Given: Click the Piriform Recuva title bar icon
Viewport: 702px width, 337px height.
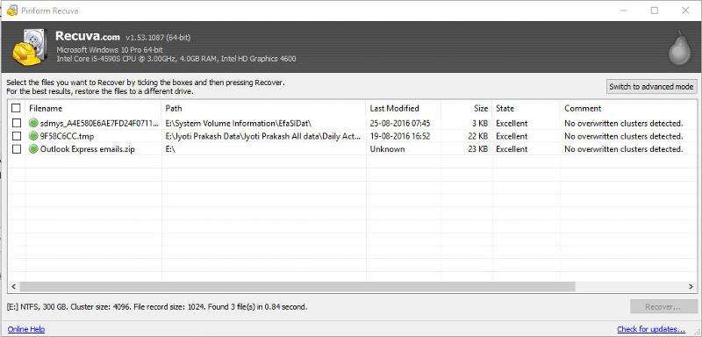Looking at the screenshot, I should 12,10.
